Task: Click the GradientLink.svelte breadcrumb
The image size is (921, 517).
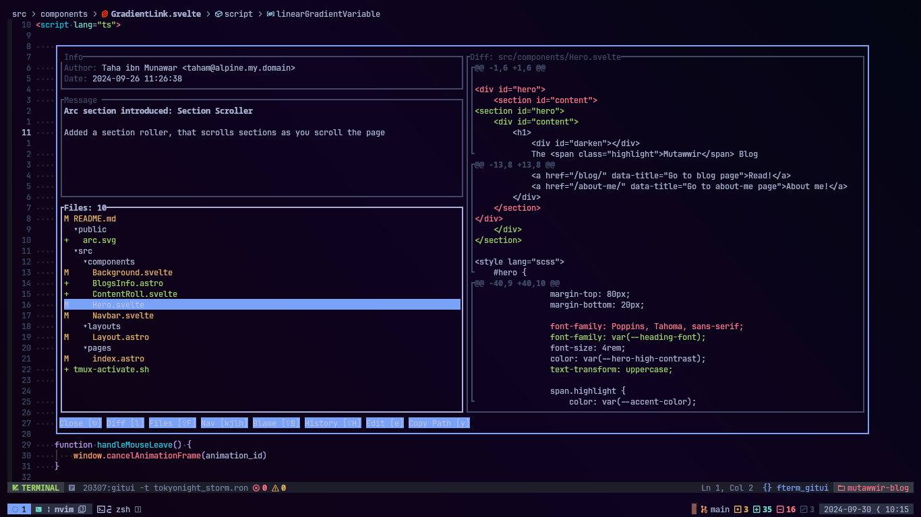Action: [156, 13]
